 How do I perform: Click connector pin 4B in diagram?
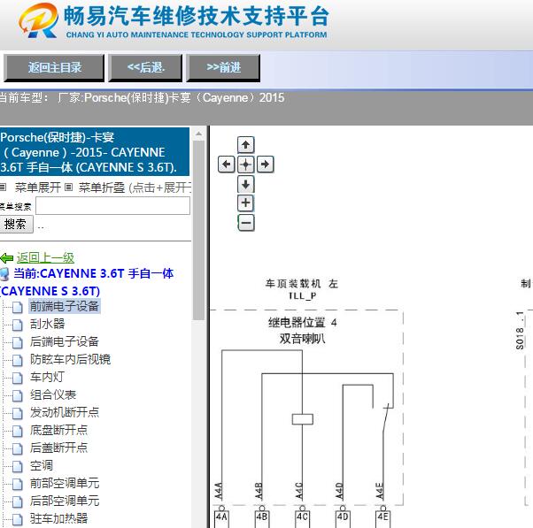coord(262,517)
